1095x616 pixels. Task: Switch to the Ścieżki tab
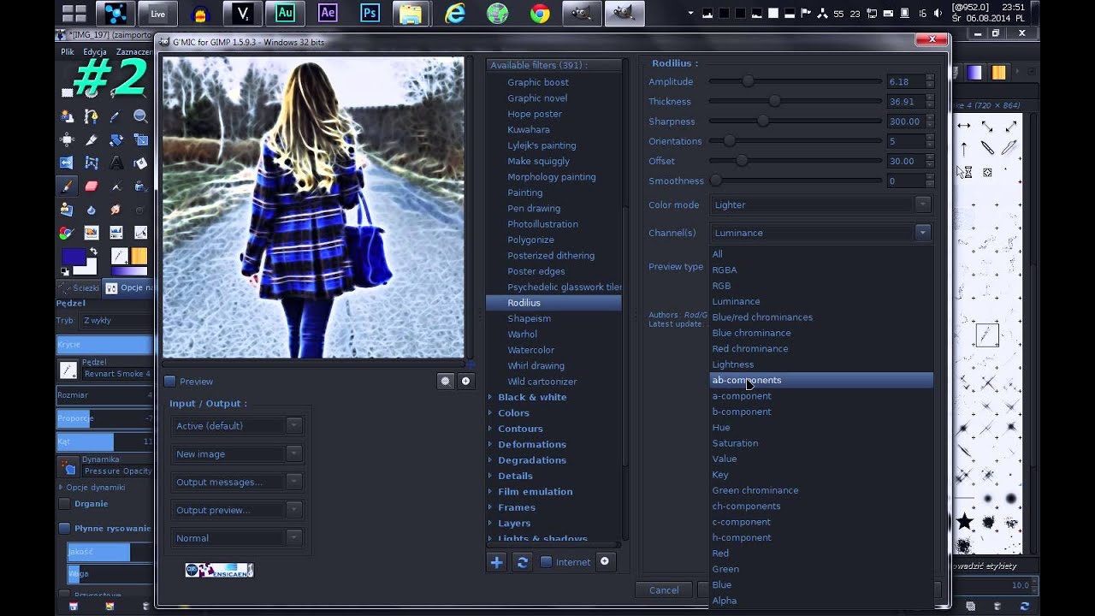[x=79, y=288]
